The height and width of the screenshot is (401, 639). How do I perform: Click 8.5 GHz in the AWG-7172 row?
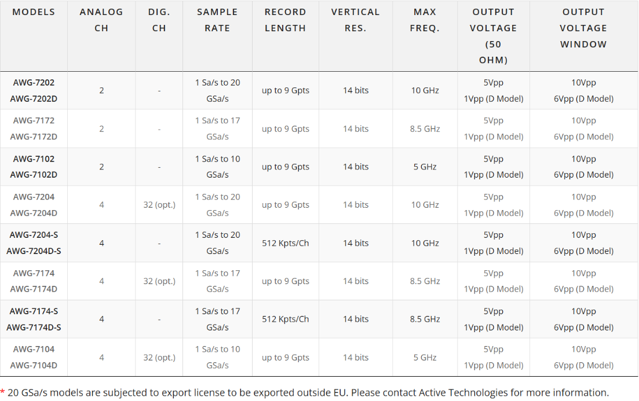click(425, 129)
